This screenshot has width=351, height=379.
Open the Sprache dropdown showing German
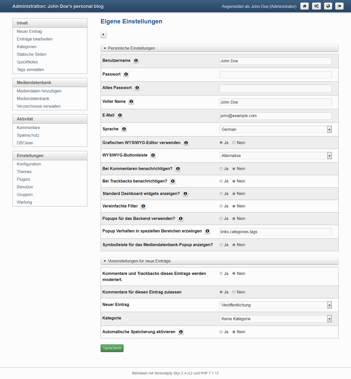pos(276,129)
